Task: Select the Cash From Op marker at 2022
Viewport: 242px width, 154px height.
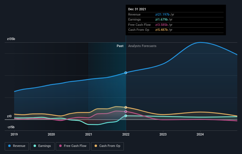Action: [x=126, y=107]
